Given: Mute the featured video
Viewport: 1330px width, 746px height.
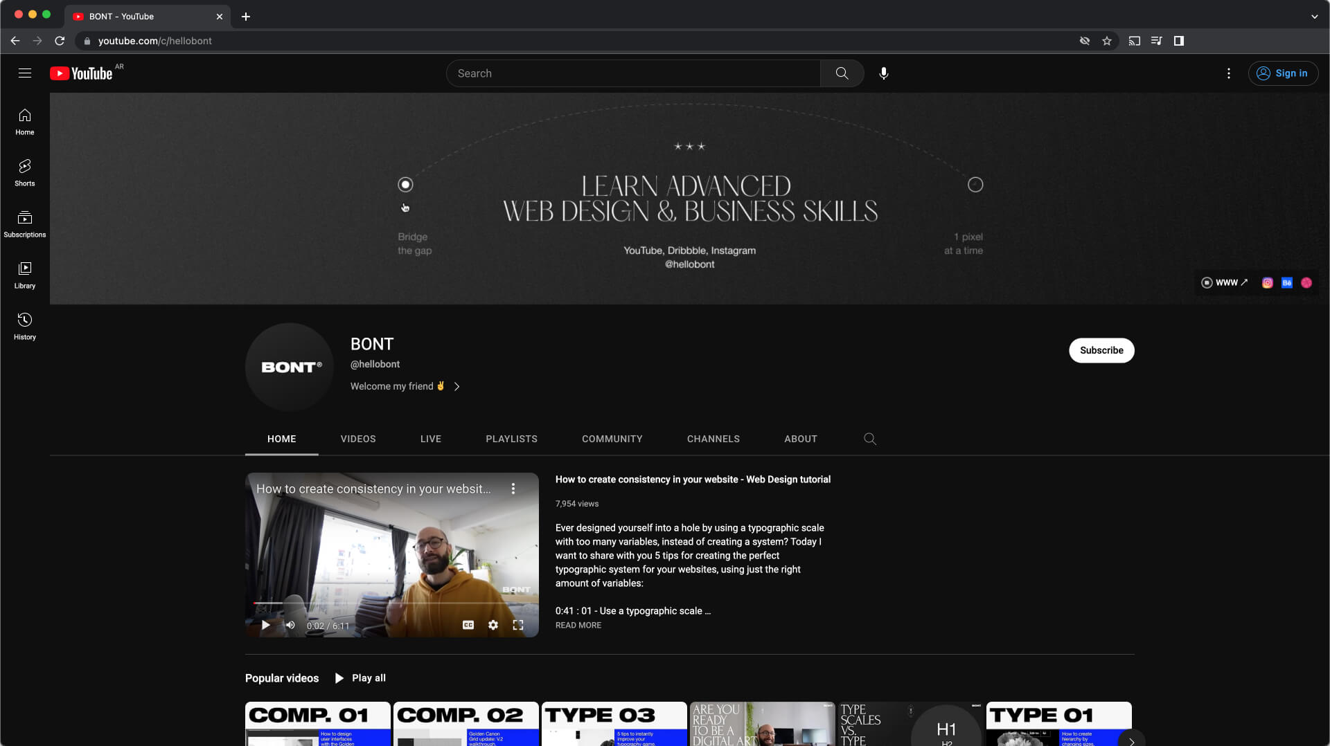Looking at the screenshot, I should coord(290,624).
